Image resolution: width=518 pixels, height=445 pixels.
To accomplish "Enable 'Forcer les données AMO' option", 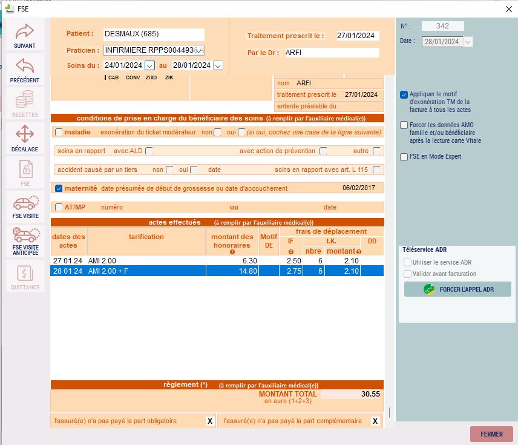I will [404, 125].
